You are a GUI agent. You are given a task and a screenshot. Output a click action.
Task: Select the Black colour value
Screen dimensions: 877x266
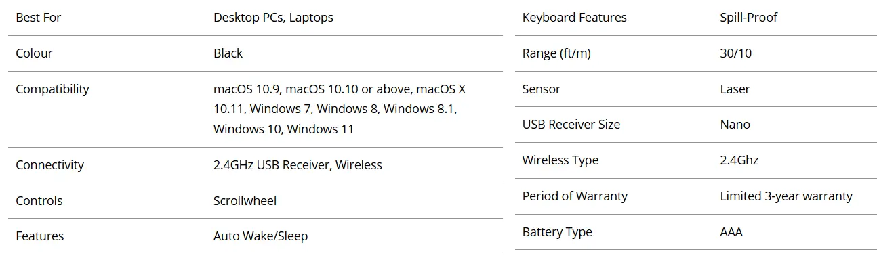pos(228,53)
